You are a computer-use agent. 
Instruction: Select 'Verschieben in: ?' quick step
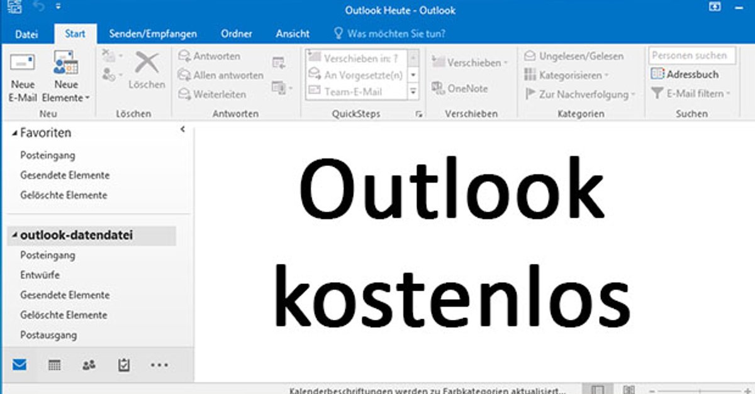click(x=356, y=58)
